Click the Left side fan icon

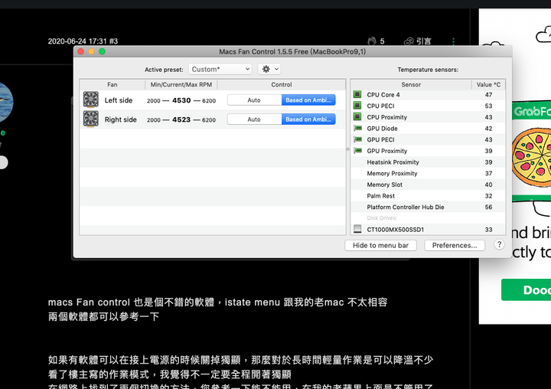[90, 100]
